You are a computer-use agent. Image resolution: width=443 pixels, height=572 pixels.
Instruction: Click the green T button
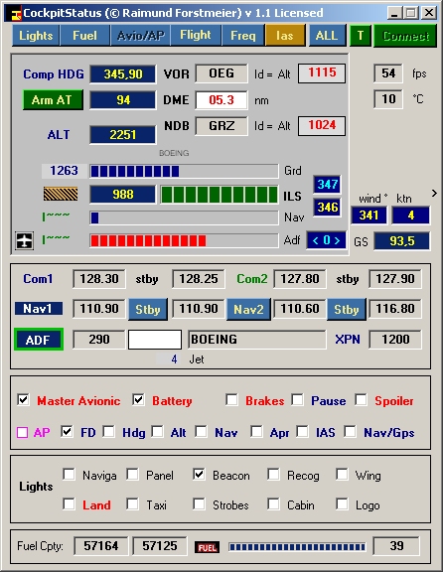pos(361,36)
